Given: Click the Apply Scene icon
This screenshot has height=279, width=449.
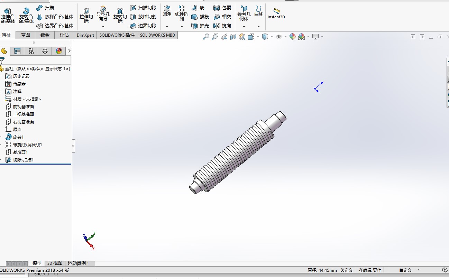Looking at the screenshot, I should coord(301,37).
